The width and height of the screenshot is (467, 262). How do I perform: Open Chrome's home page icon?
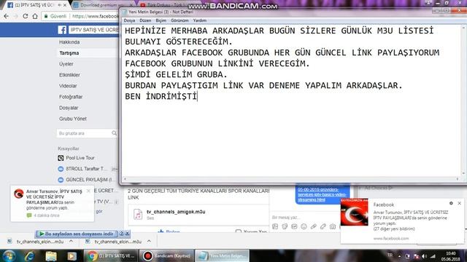coord(35,16)
